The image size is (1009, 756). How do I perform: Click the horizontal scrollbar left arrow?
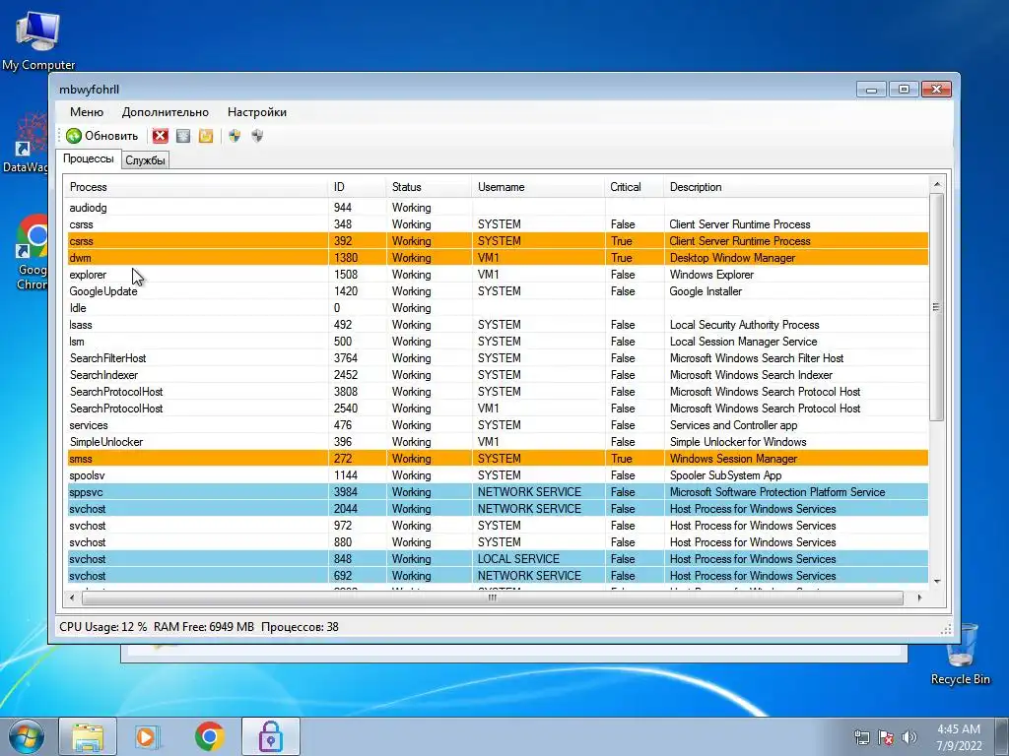[72, 598]
